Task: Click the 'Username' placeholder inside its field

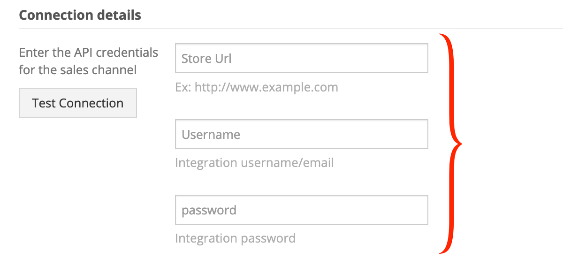Action: coord(211,135)
